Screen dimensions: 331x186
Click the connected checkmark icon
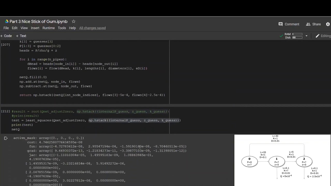281,36
